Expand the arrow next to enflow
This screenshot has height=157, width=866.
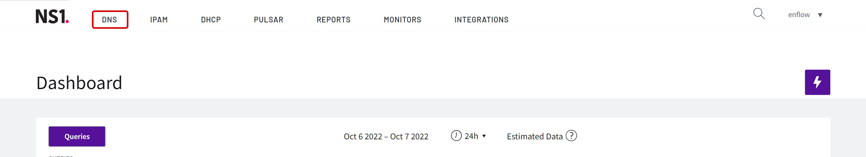click(820, 15)
